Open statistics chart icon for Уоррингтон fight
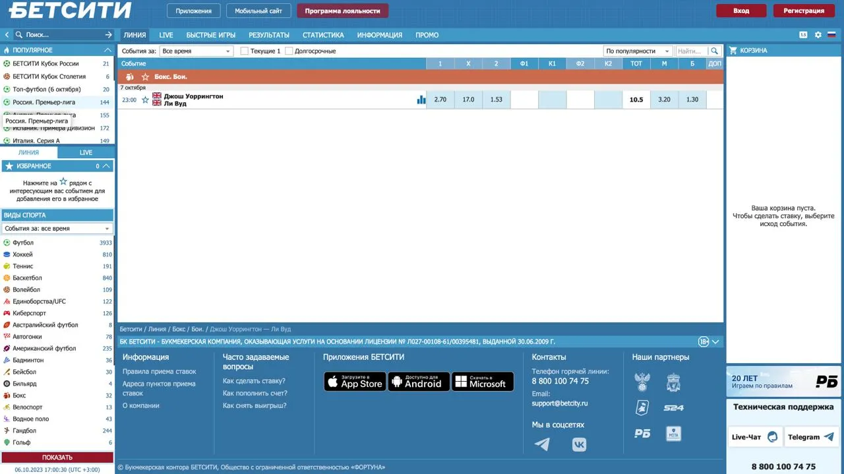844x474 pixels. tap(421, 100)
